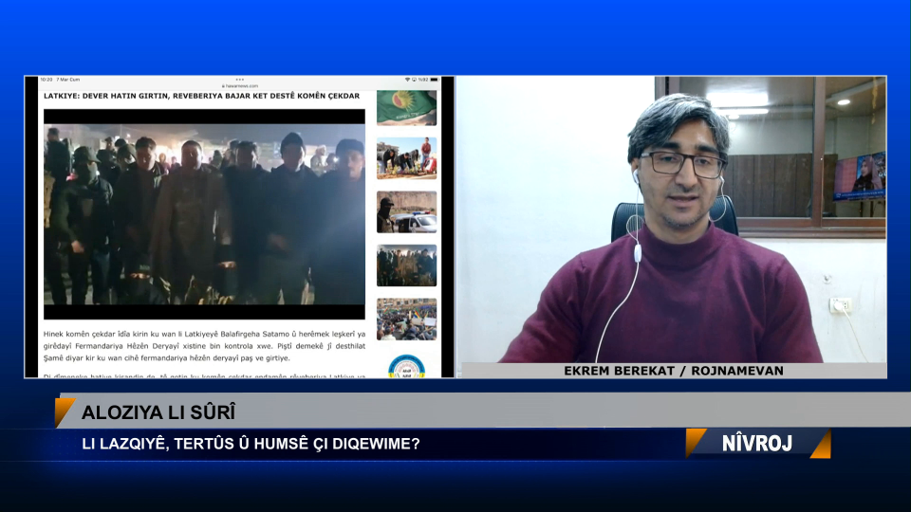Click the ALOZIYA LI SÛRÎ title banner
The height and width of the screenshot is (512, 911).
(158, 412)
